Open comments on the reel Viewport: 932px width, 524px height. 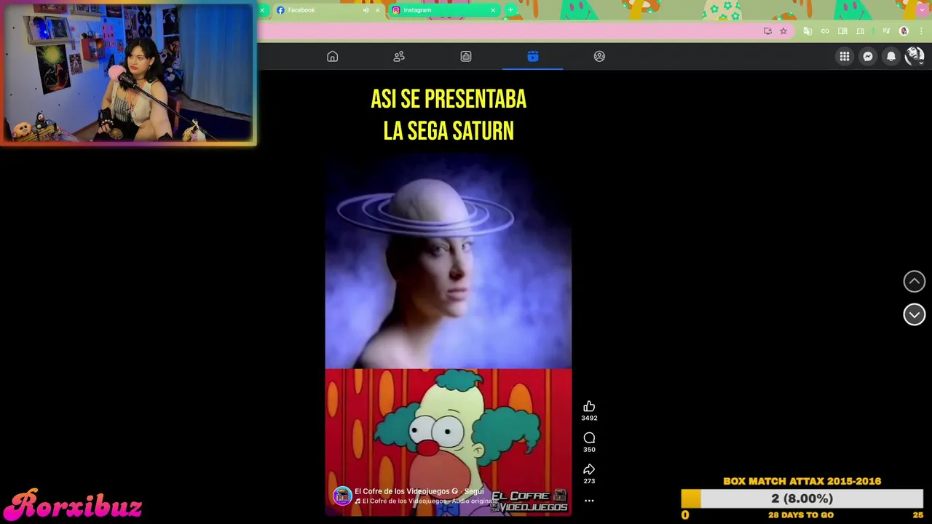[589, 437]
